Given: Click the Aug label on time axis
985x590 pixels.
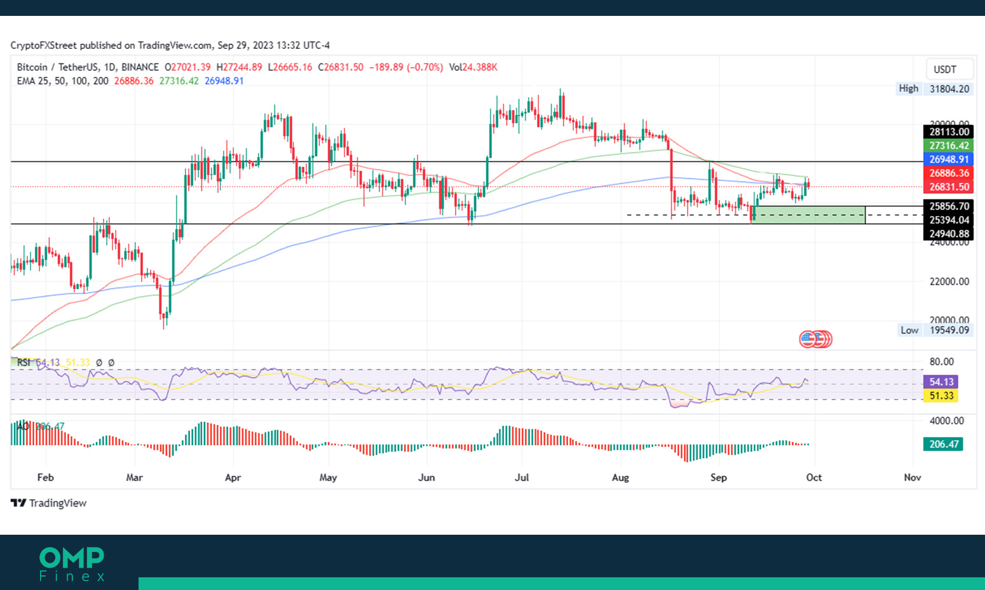Looking at the screenshot, I should [x=620, y=478].
